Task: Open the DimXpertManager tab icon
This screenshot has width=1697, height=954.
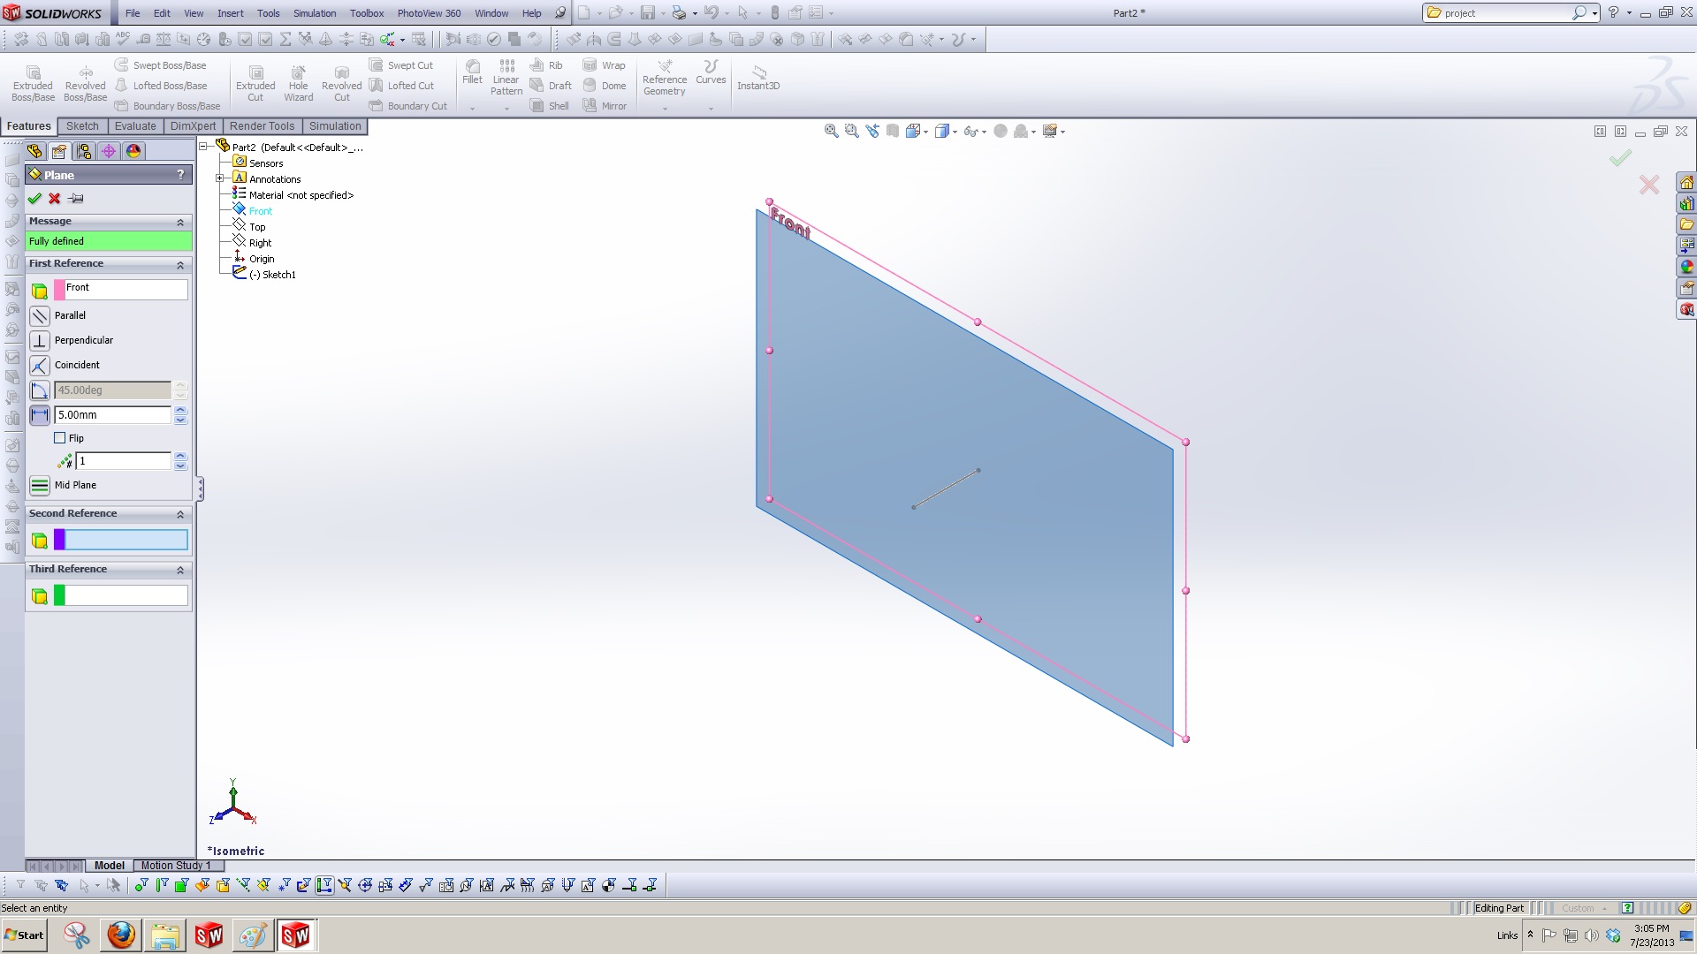Action: [x=109, y=151]
